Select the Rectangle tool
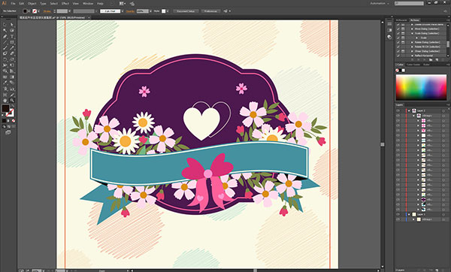The image size is (451, 272). coord(12,42)
